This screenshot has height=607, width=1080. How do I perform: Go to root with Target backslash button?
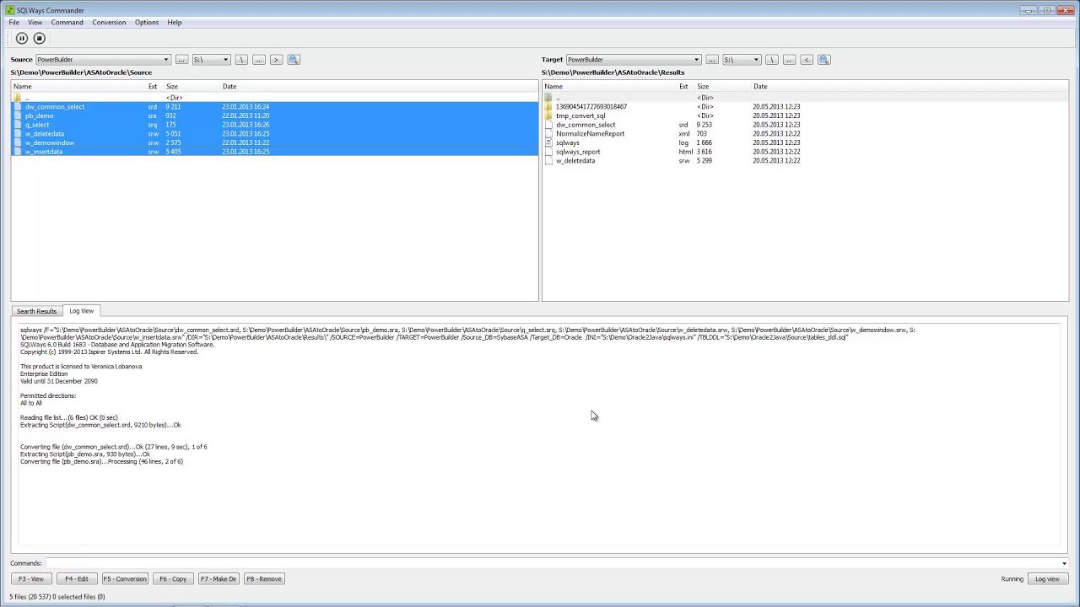click(x=772, y=60)
